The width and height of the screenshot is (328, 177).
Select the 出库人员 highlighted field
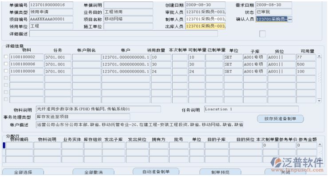(205, 26)
